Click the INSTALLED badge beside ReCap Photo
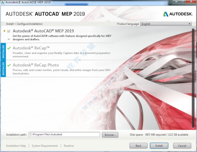Image resolution: width=197 pixels, height=152 pixels. 3,69
